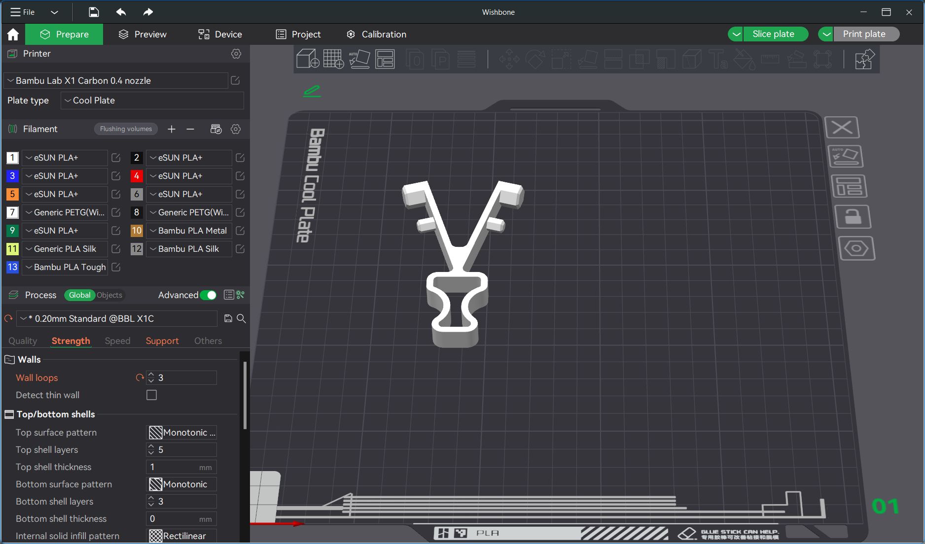This screenshot has height=544, width=925.
Task: Open the printer selection dropdown
Action: pos(116,81)
